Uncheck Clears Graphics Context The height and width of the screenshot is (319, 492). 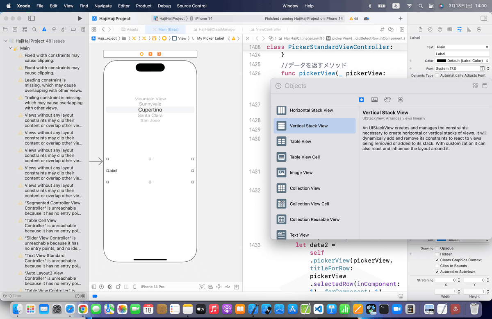point(437,260)
